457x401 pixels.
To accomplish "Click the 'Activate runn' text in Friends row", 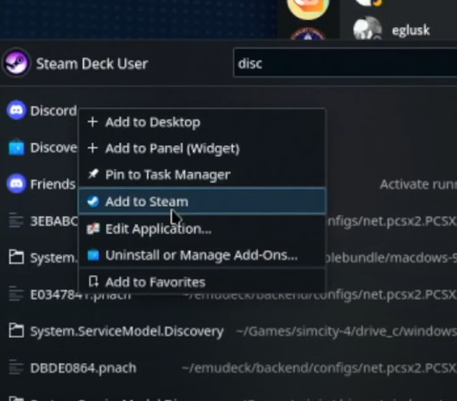I will pyautogui.click(x=419, y=184).
